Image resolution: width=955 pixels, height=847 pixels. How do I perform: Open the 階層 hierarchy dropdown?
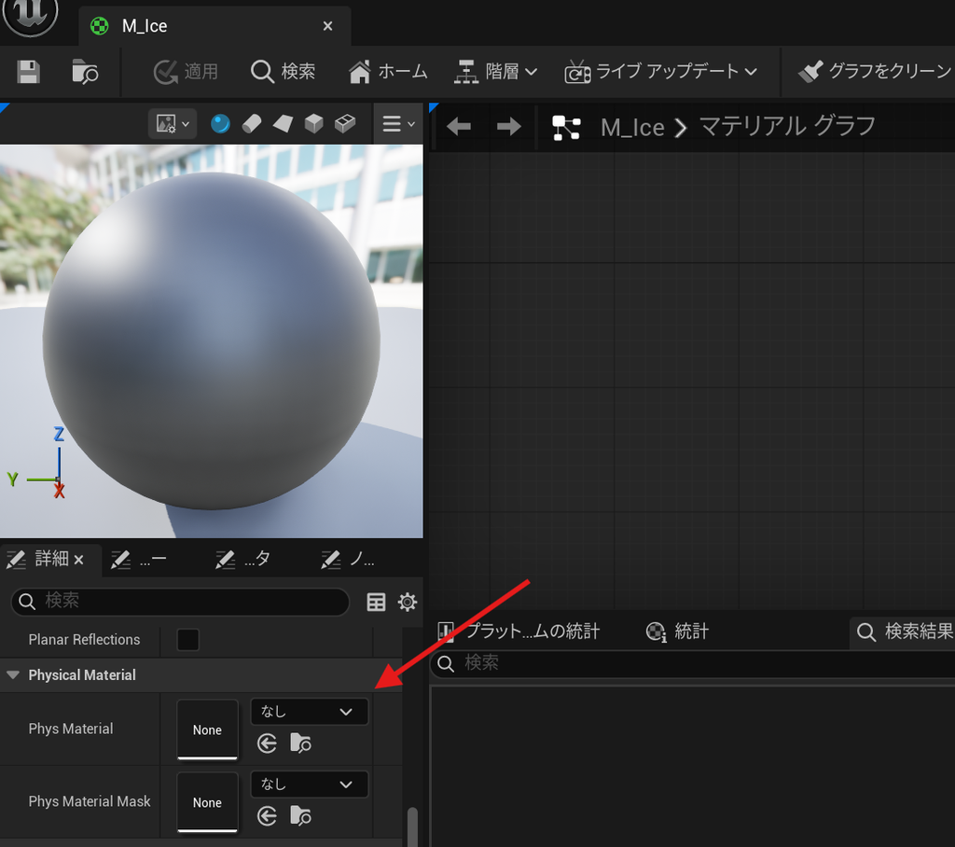click(x=496, y=72)
